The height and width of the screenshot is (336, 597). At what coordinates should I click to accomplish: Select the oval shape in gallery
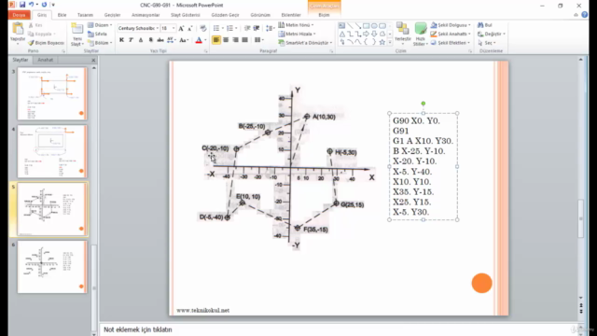[x=374, y=25]
